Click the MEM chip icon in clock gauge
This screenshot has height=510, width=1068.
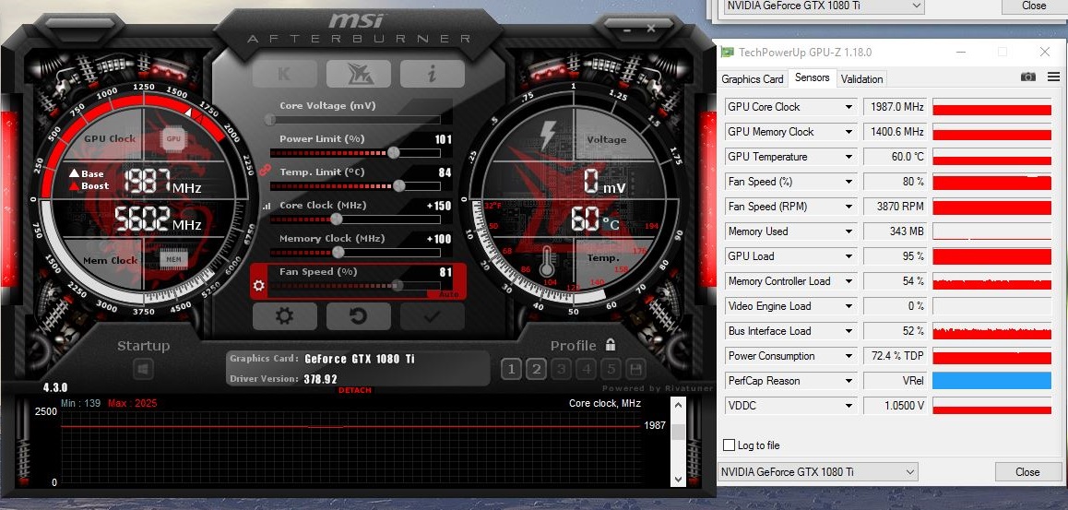(173, 259)
